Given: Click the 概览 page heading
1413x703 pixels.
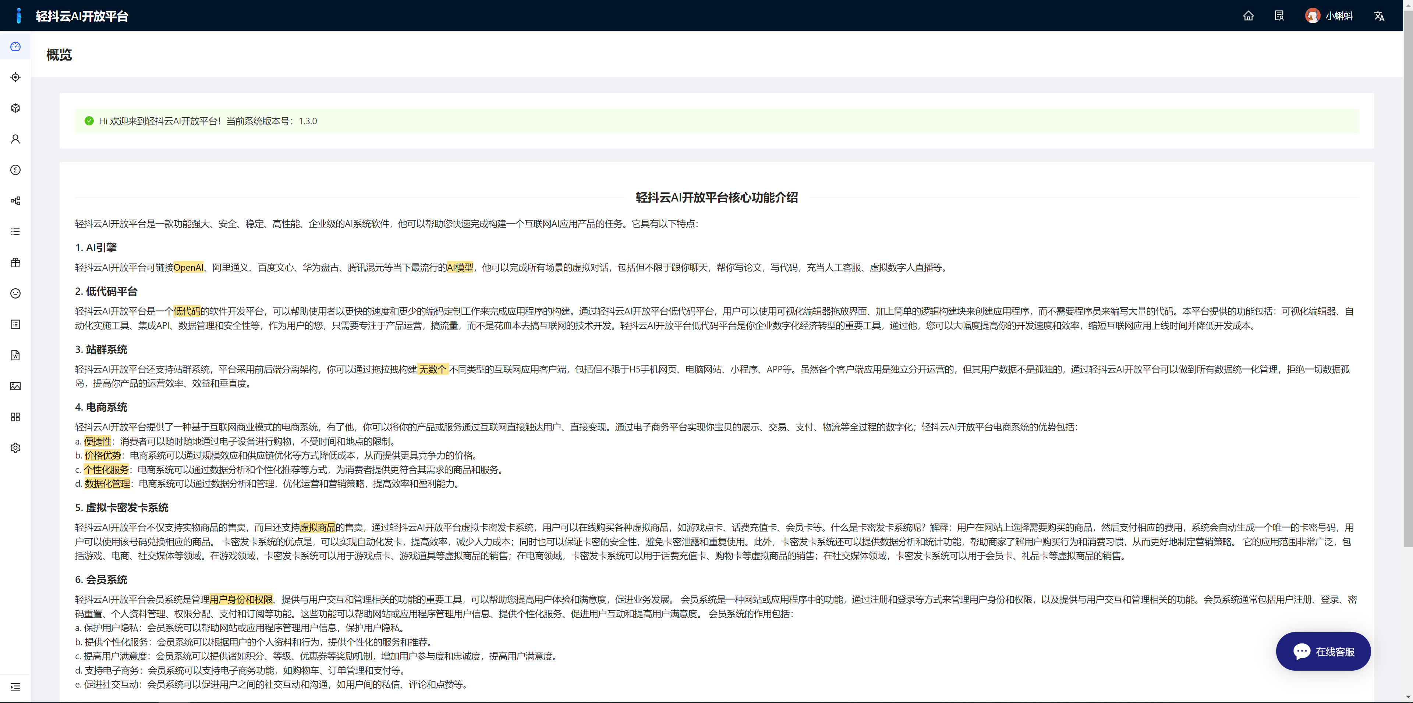Looking at the screenshot, I should [x=59, y=55].
